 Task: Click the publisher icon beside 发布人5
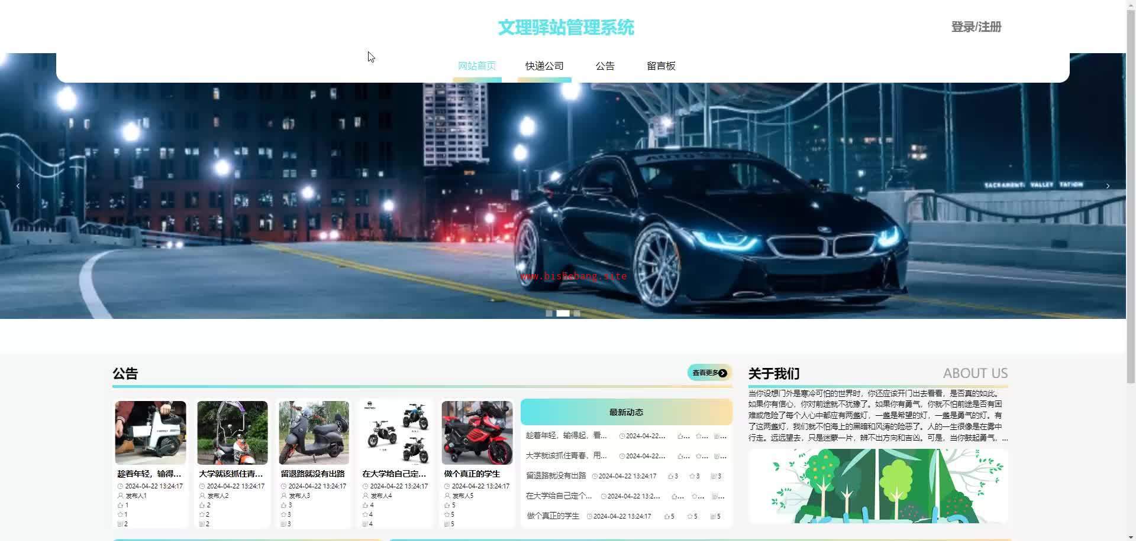447,496
